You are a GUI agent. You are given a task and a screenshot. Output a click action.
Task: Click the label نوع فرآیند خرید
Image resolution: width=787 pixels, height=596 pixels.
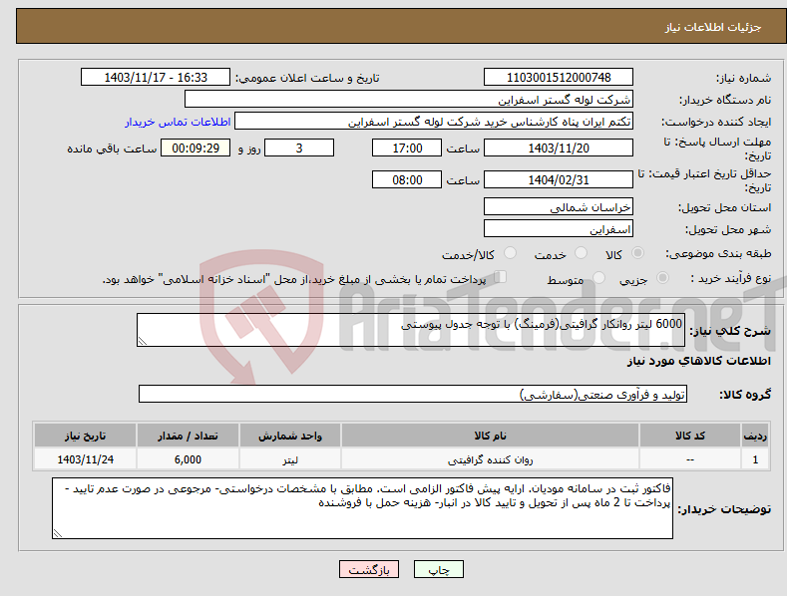point(731,278)
